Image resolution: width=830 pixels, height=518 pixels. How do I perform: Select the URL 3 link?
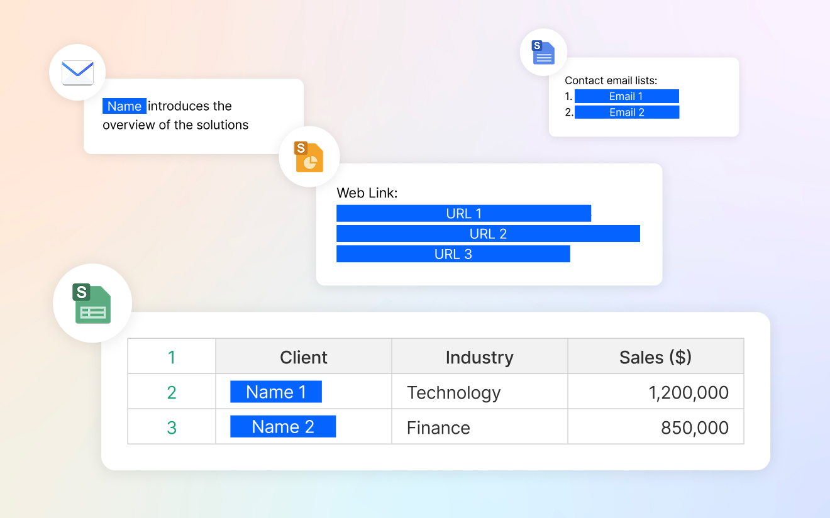click(x=453, y=253)
